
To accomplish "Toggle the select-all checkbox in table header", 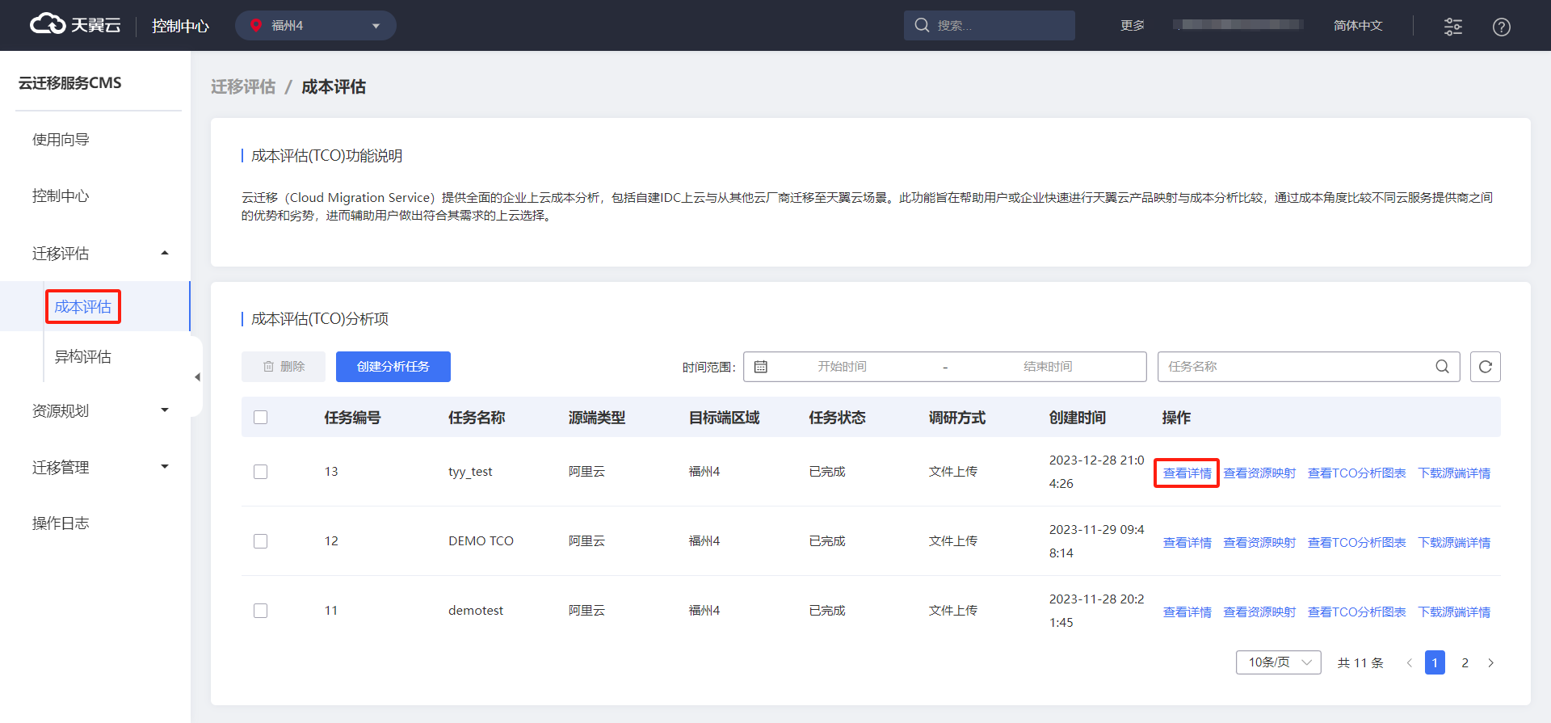I will click(260, 418).
